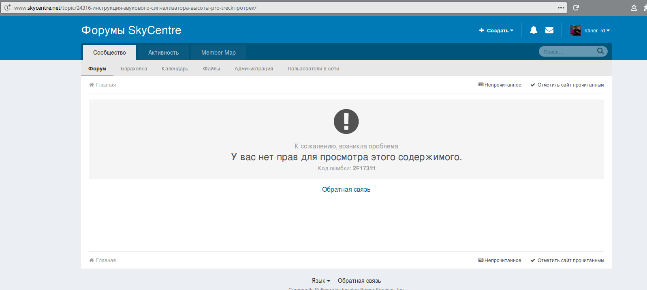Click the error code 2F173/H text
647x290 pixels.
tap(364, 168)
